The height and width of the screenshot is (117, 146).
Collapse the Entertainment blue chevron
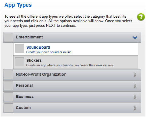click(x=135, y=37)
